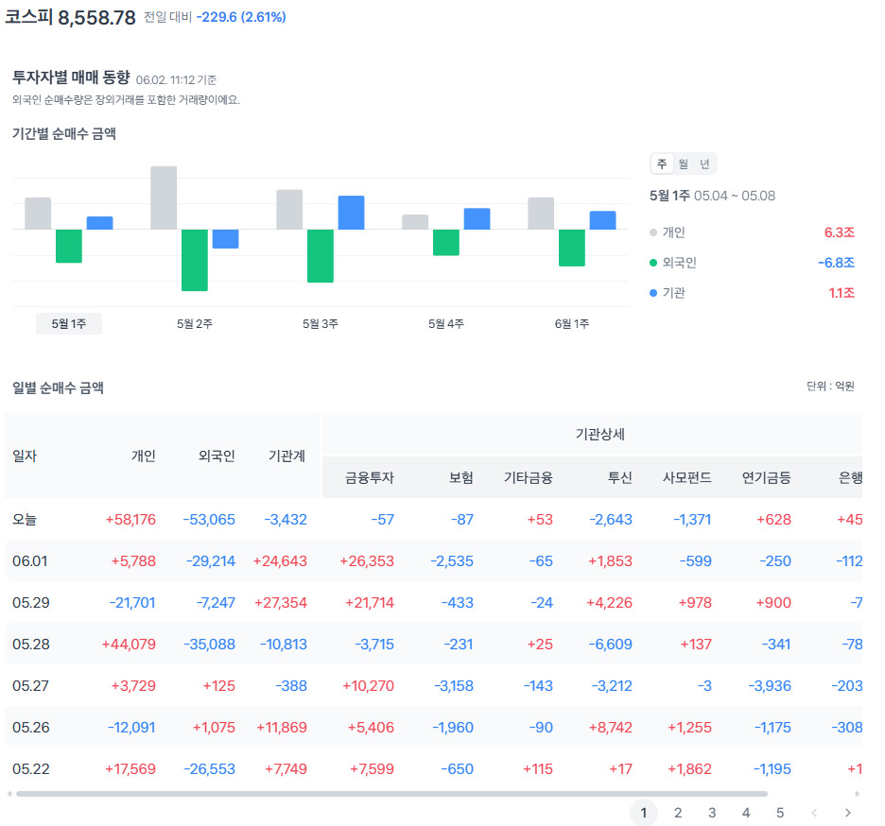Select the 6월 1주 week label
Viewport: 885px width, 826px height.
pos(572,324)
